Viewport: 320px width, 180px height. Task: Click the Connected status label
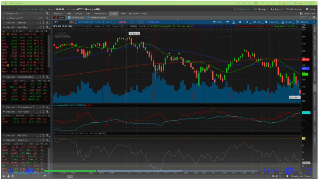click(23, 9)
